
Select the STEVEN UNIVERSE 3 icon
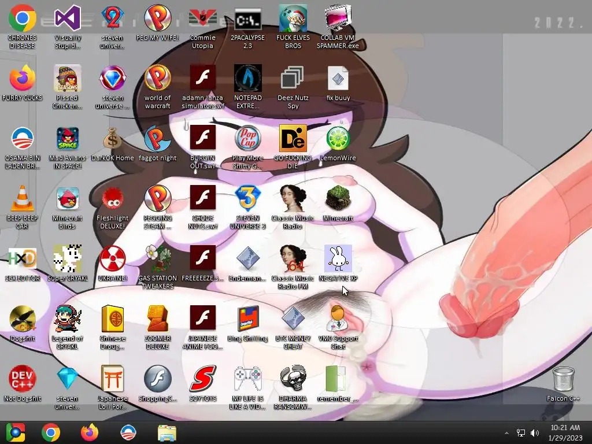click(247, 198)
